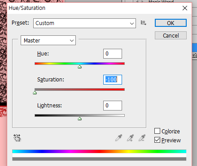
Task: Open the Master channel dropdown
Action: coord(48,40)
